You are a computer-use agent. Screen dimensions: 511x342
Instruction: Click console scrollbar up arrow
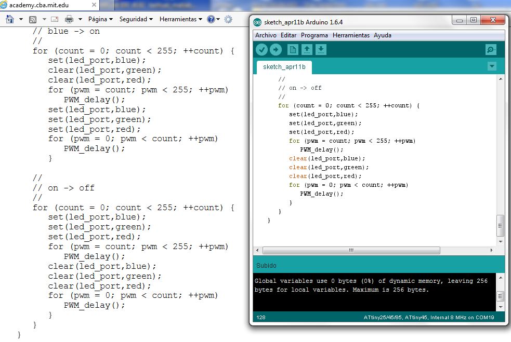(x=501, y=278)
